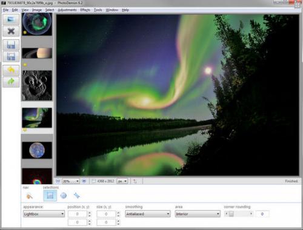Image resolution: width=303 pixels, height=230 pixels.
Task: Open the Antialiased smoothing dropdown
Action: 148,214
